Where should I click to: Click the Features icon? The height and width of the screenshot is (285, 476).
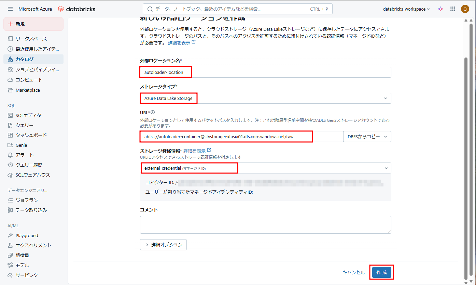10,255
